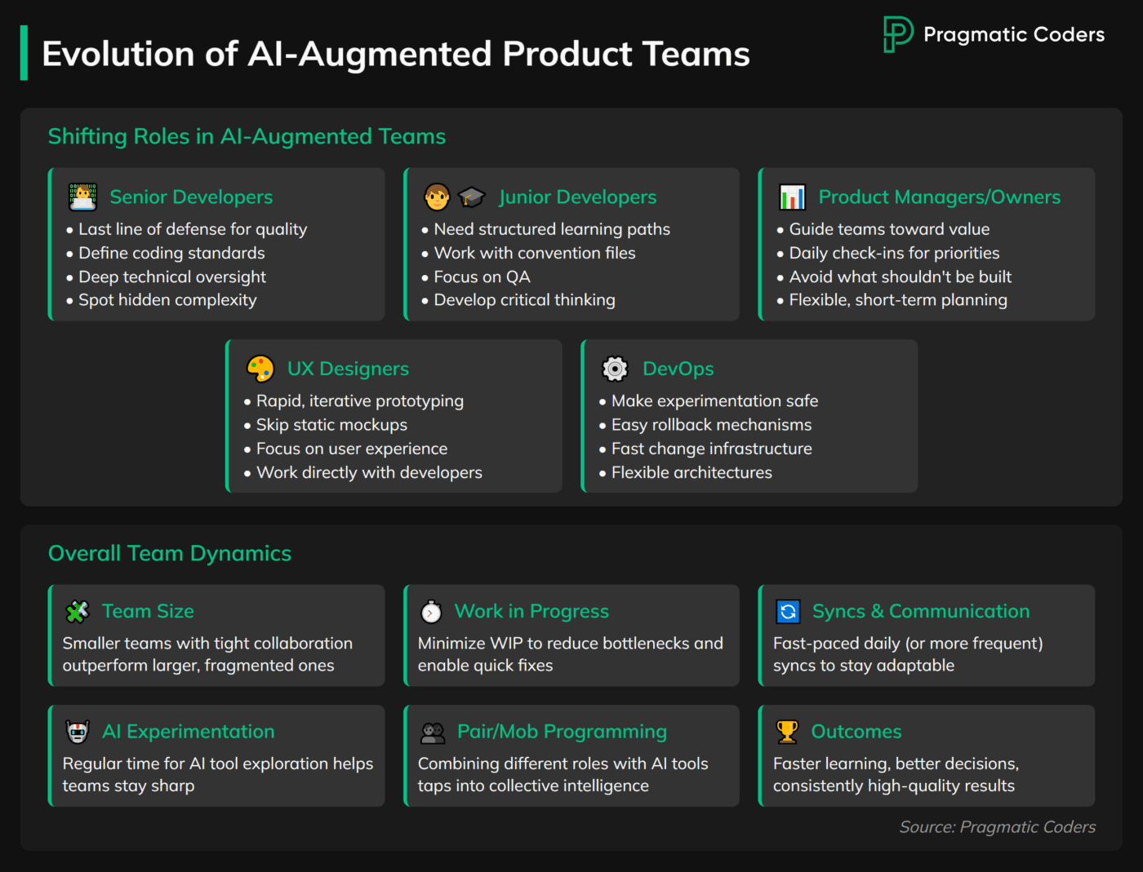Click 'Deep technical oversight' bullet
This screenshot has height=872, width=1143.
point(172,277)
